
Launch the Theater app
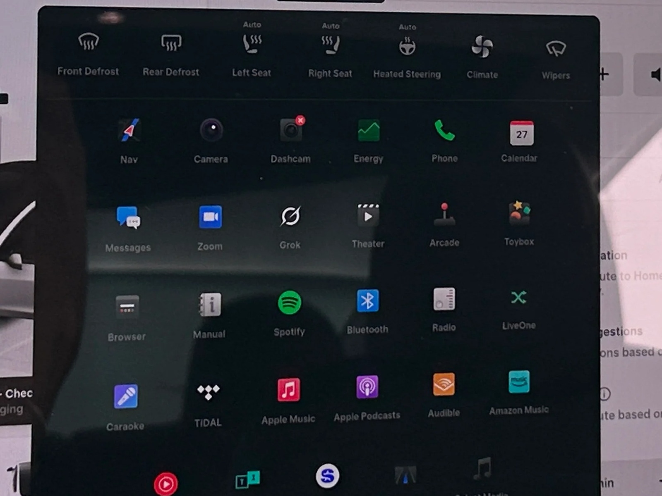(368, 215)
